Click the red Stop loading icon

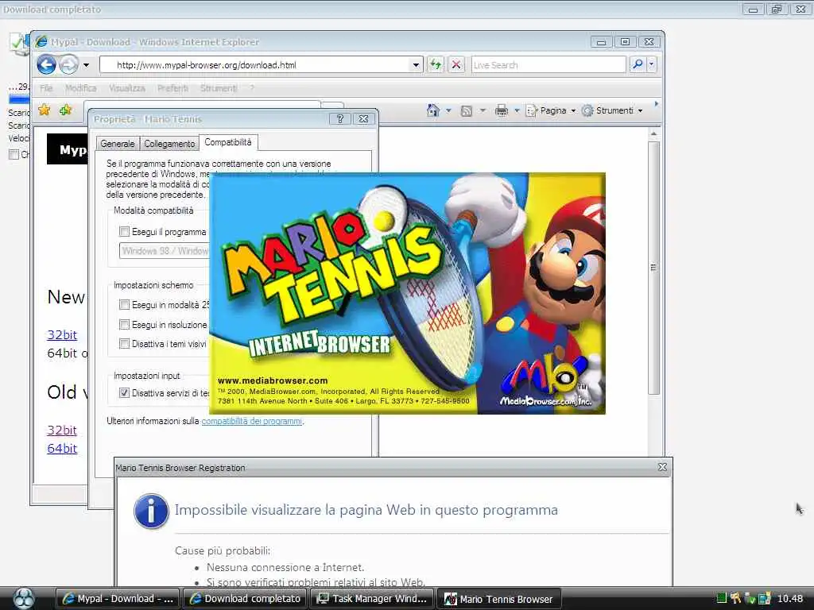456,65
